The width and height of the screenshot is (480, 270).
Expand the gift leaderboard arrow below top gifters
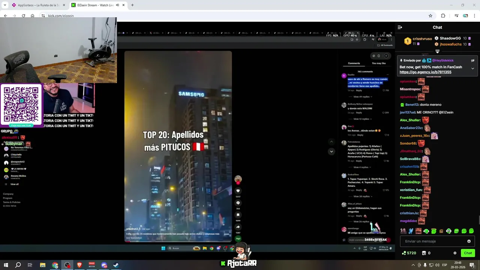coord(437,51)
